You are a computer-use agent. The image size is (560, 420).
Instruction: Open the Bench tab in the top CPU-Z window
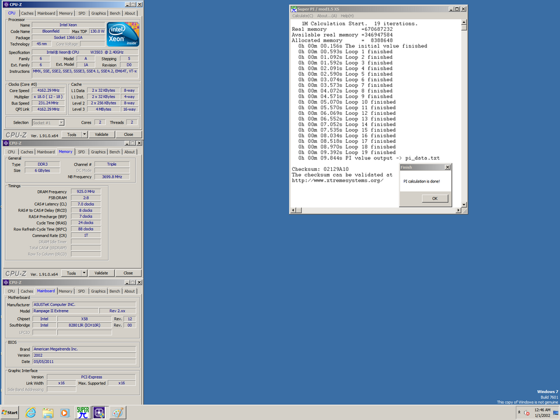(x=115, y=13)
